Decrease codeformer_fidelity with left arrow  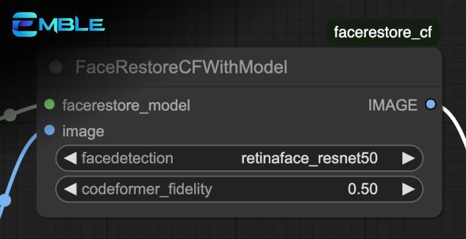(x=70, y=189)
